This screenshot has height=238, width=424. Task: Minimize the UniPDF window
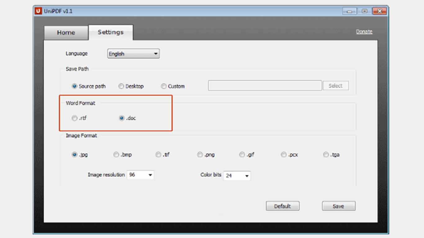coord(350,11)
